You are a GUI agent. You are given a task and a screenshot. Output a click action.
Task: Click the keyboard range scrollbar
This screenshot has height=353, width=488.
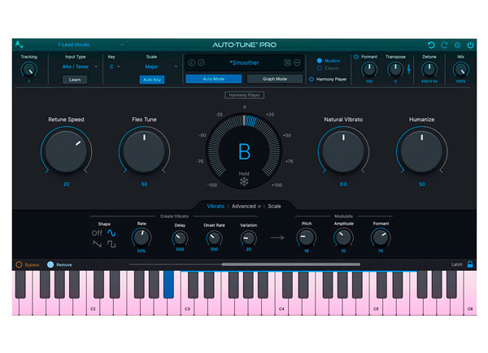click(x=290, y=264)
